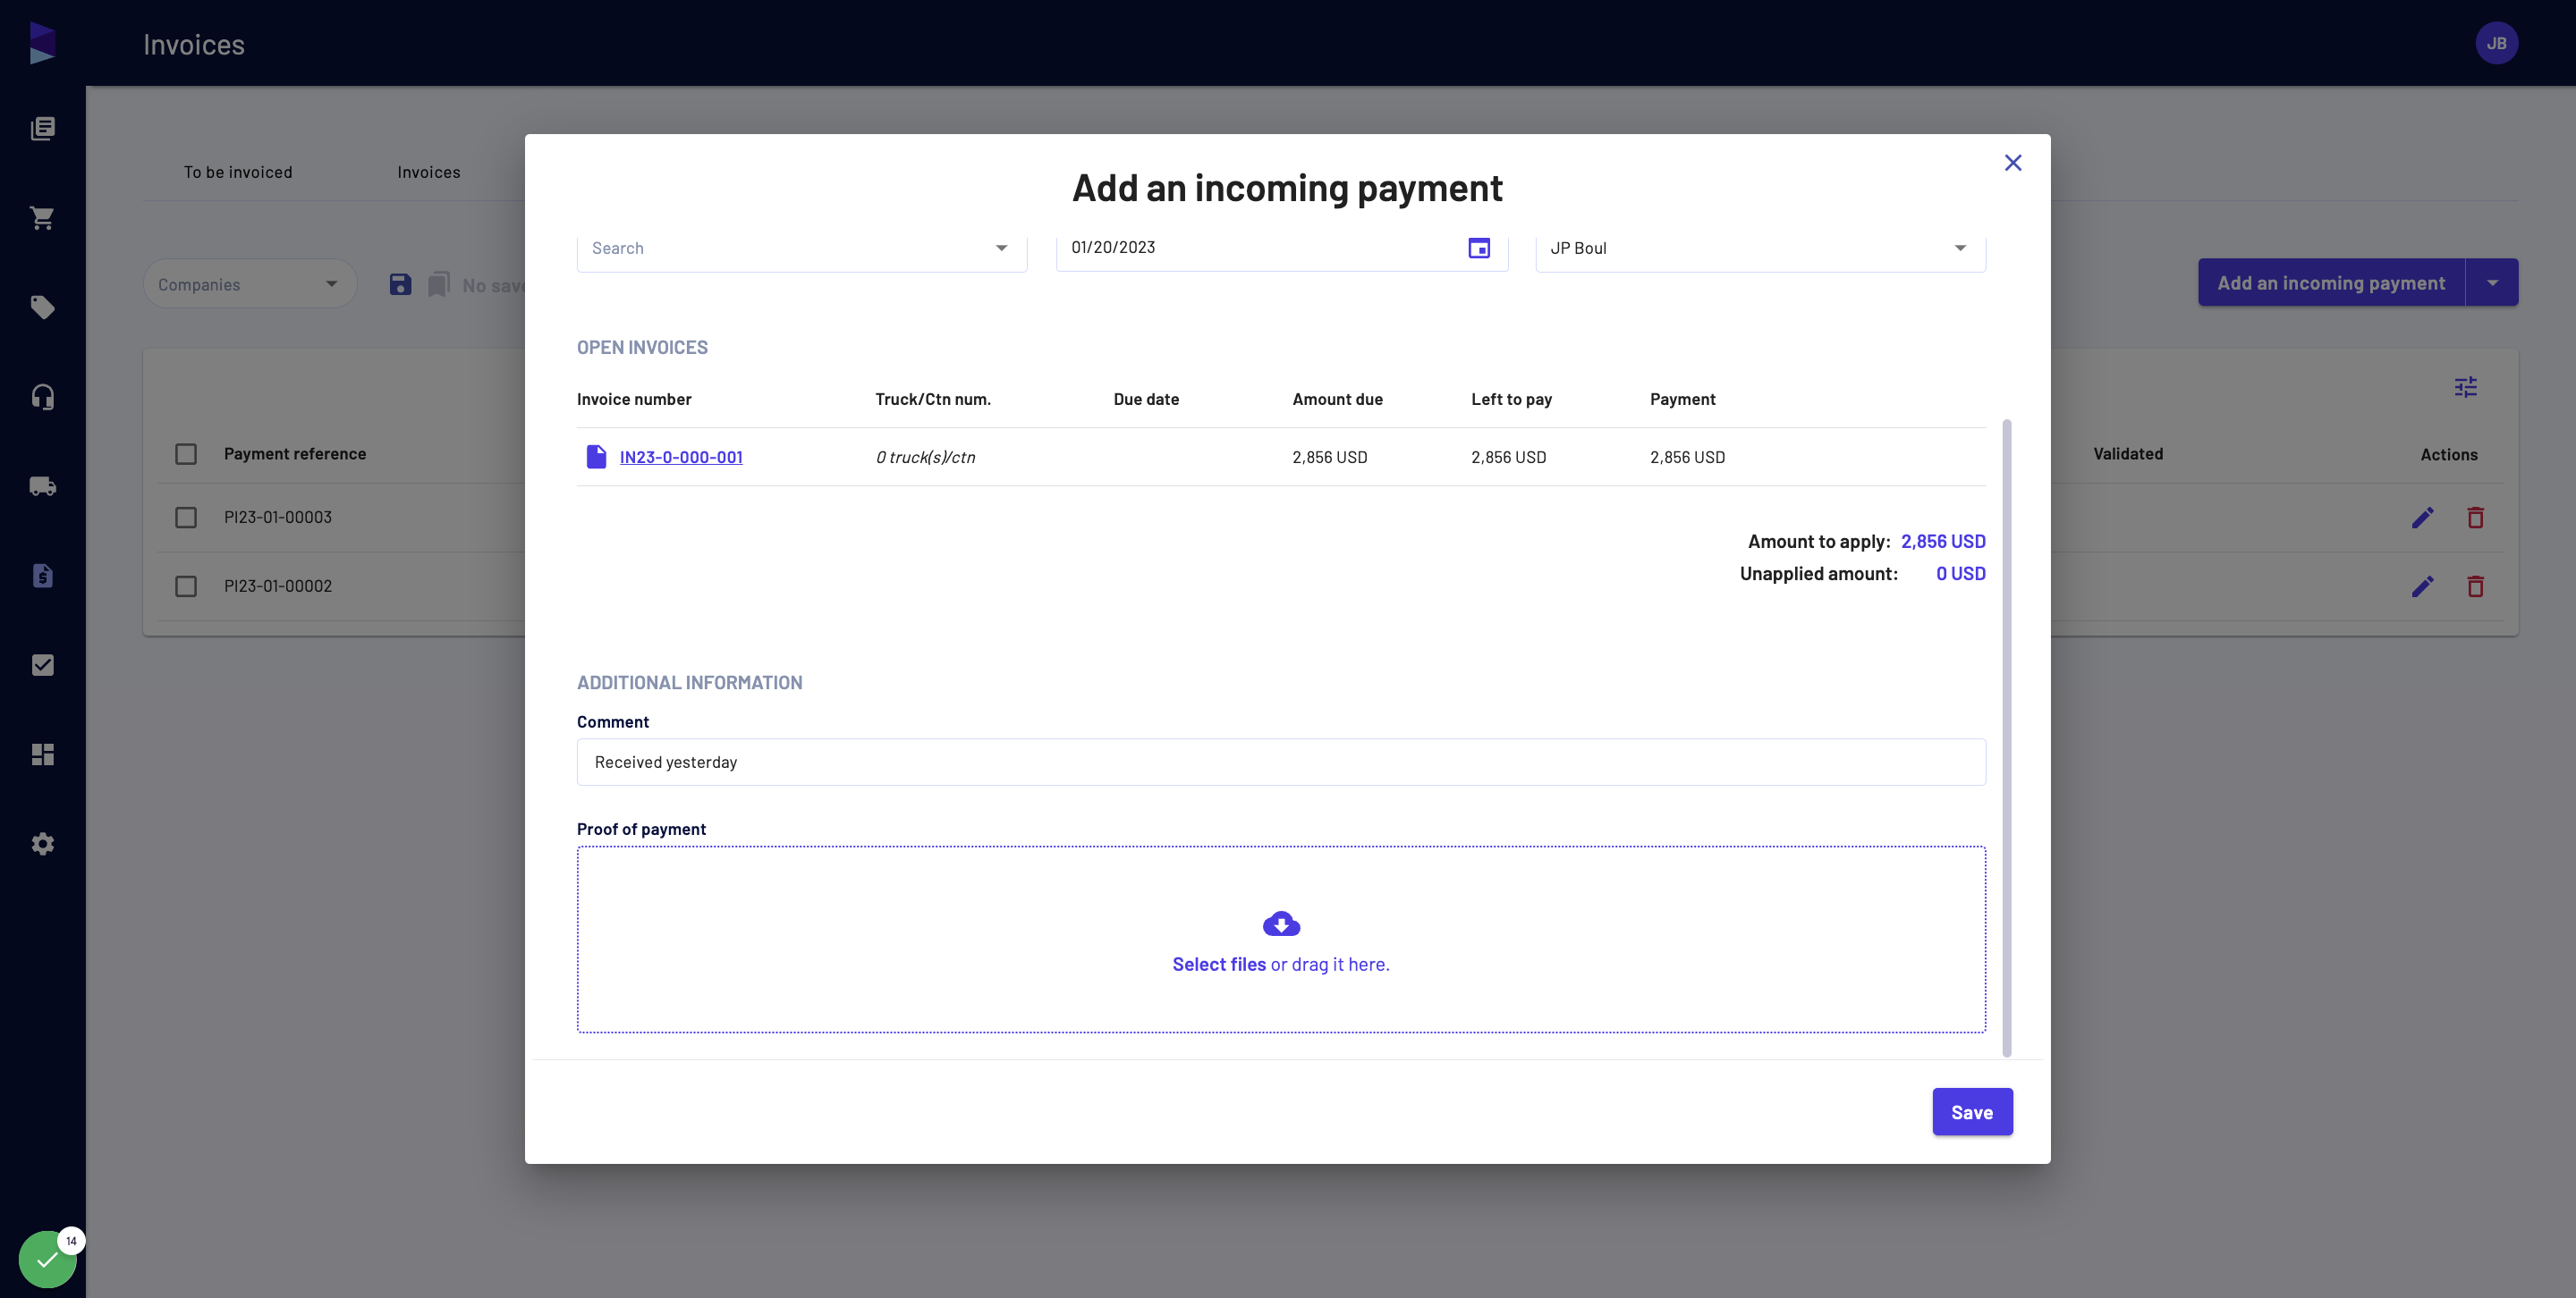Delete payment PI23-01-00002 with trash icon
The image size is (2576, 1298).
tap(2475, 586)
